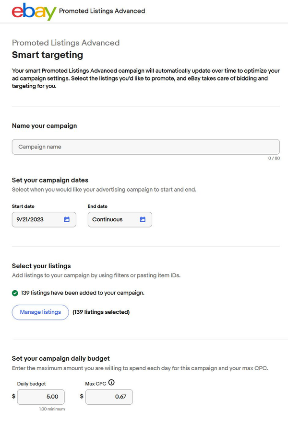Click the dollar sign beside Max CPC

coord(80,397)
